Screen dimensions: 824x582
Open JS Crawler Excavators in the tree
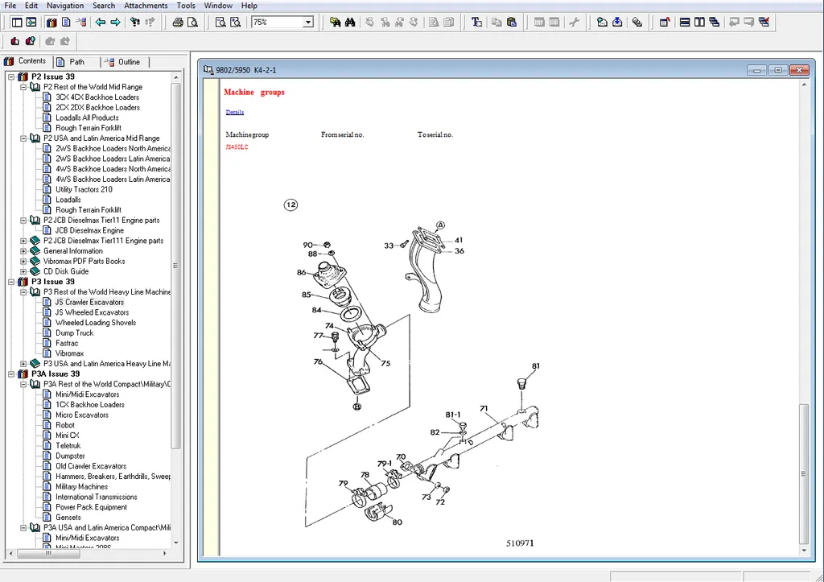(x=90, y=303)
